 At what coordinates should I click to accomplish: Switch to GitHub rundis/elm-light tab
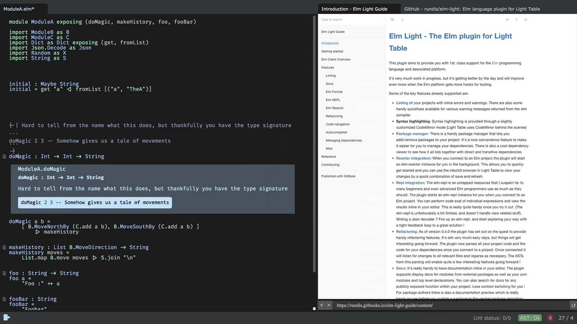(472, 9)
